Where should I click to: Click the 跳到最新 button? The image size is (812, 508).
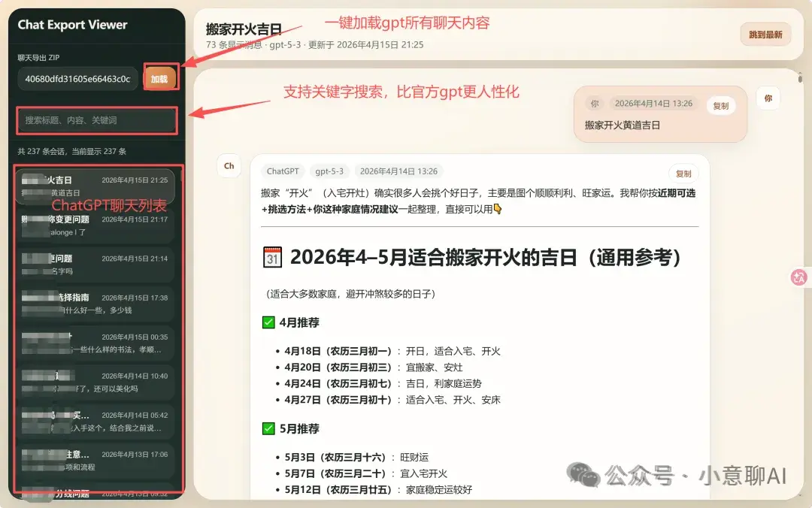(x=765, y=34)
